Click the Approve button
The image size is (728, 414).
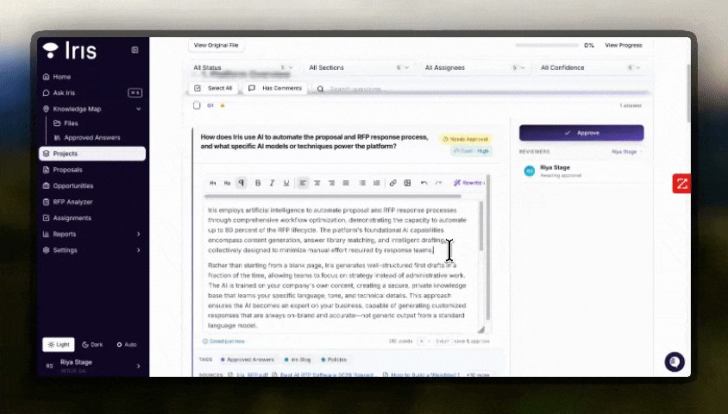click(x=581, y=133)
